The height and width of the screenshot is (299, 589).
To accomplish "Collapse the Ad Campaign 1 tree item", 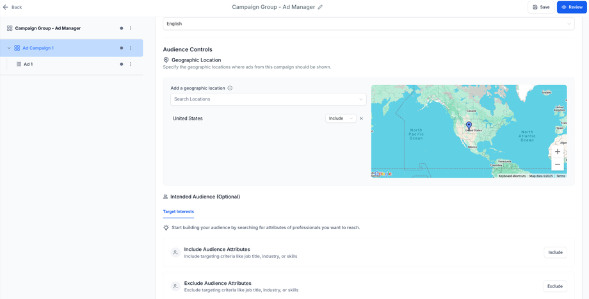I will [9, 48].
